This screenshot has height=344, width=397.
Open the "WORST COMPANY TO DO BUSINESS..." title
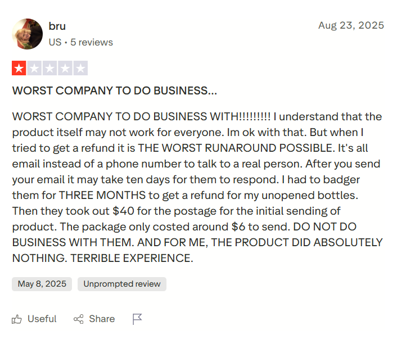[x=114, y=90]
